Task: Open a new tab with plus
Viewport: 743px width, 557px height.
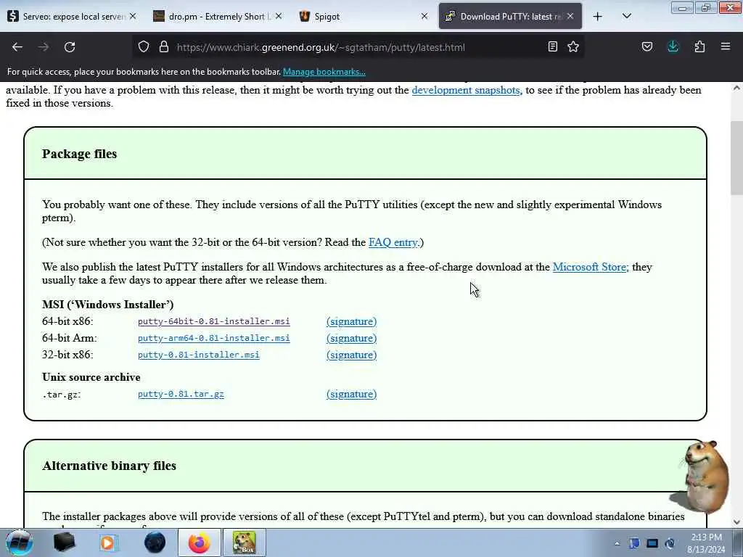Action: click(x=598, y=17)
